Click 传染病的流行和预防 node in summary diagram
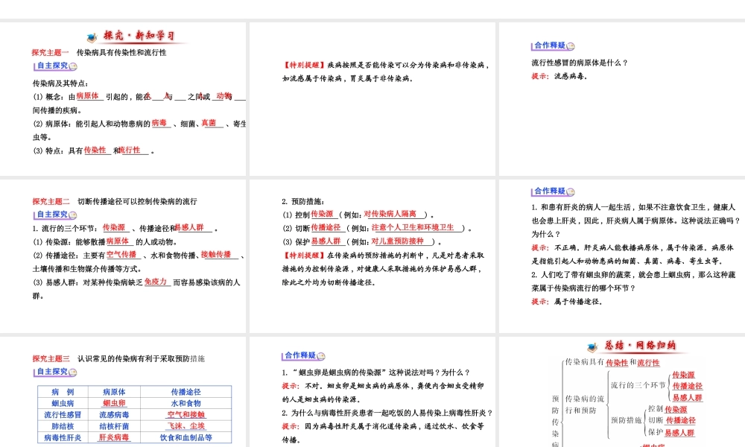The height and width of the screenshot is (447, 745). pyautogui.click(x=584, y=405)
